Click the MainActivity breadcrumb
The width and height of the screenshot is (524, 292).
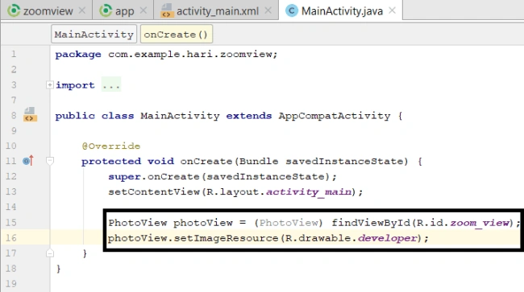[x=94, y=34]
